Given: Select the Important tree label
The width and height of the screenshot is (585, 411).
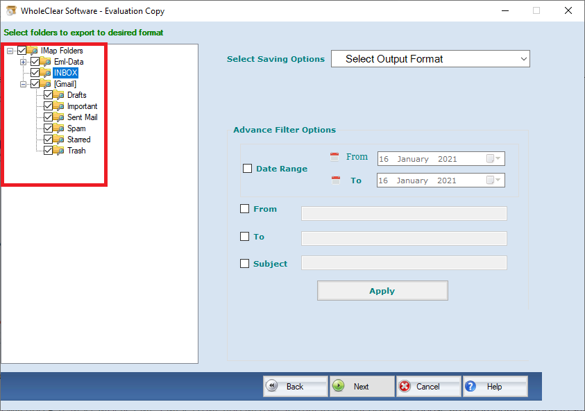Looking at the screenshot, I should pos(82,106).
